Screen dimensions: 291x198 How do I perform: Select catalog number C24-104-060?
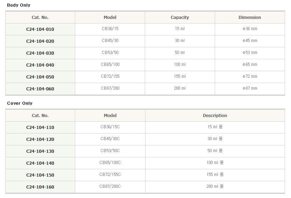point(40,89)
